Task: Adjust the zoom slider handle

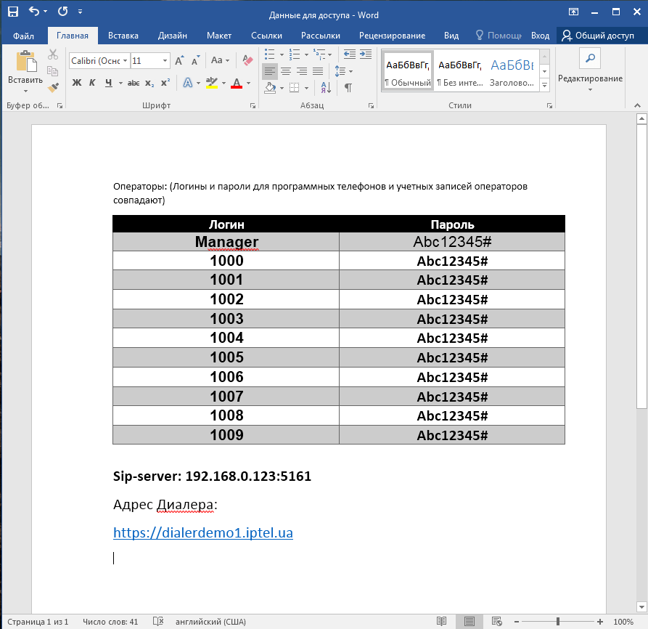Action: [x=558, y=622]
